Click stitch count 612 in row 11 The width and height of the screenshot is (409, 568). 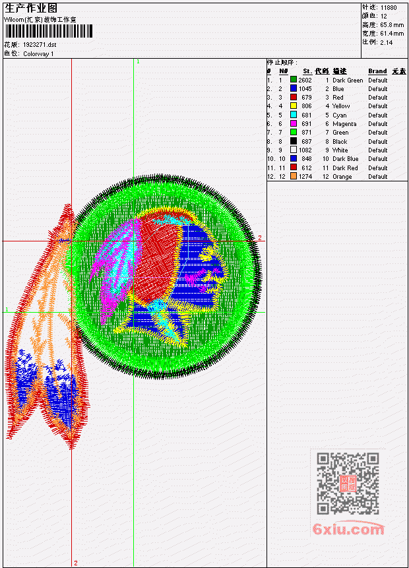pos(307,168)
